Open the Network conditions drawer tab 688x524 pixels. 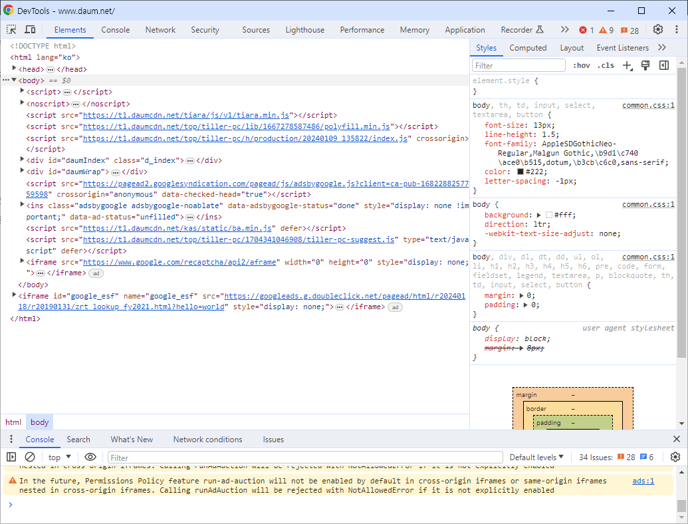coord(207,440)
